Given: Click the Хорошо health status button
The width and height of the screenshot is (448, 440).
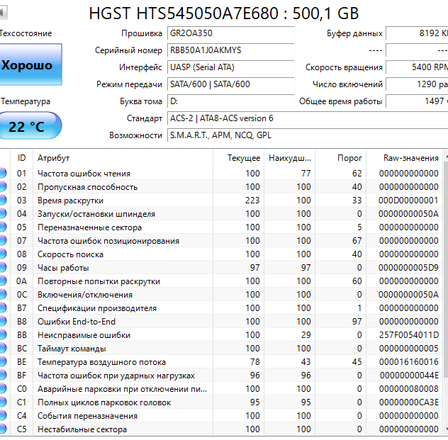Looking at the screenshot, I should 30,64.
